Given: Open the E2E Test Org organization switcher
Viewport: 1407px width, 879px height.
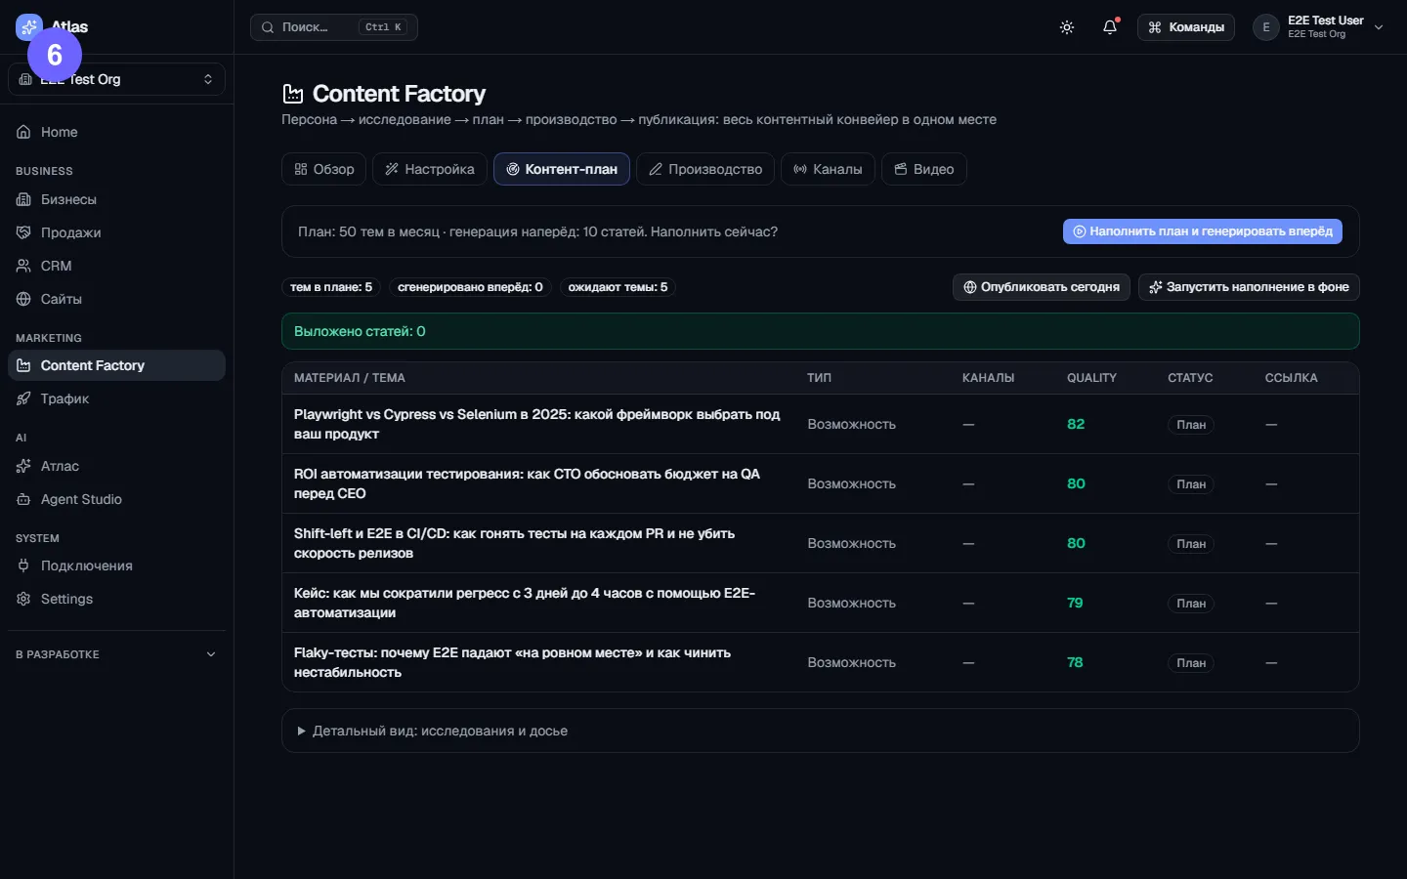Looking at the screenshot, I should [x=116, y=79].
